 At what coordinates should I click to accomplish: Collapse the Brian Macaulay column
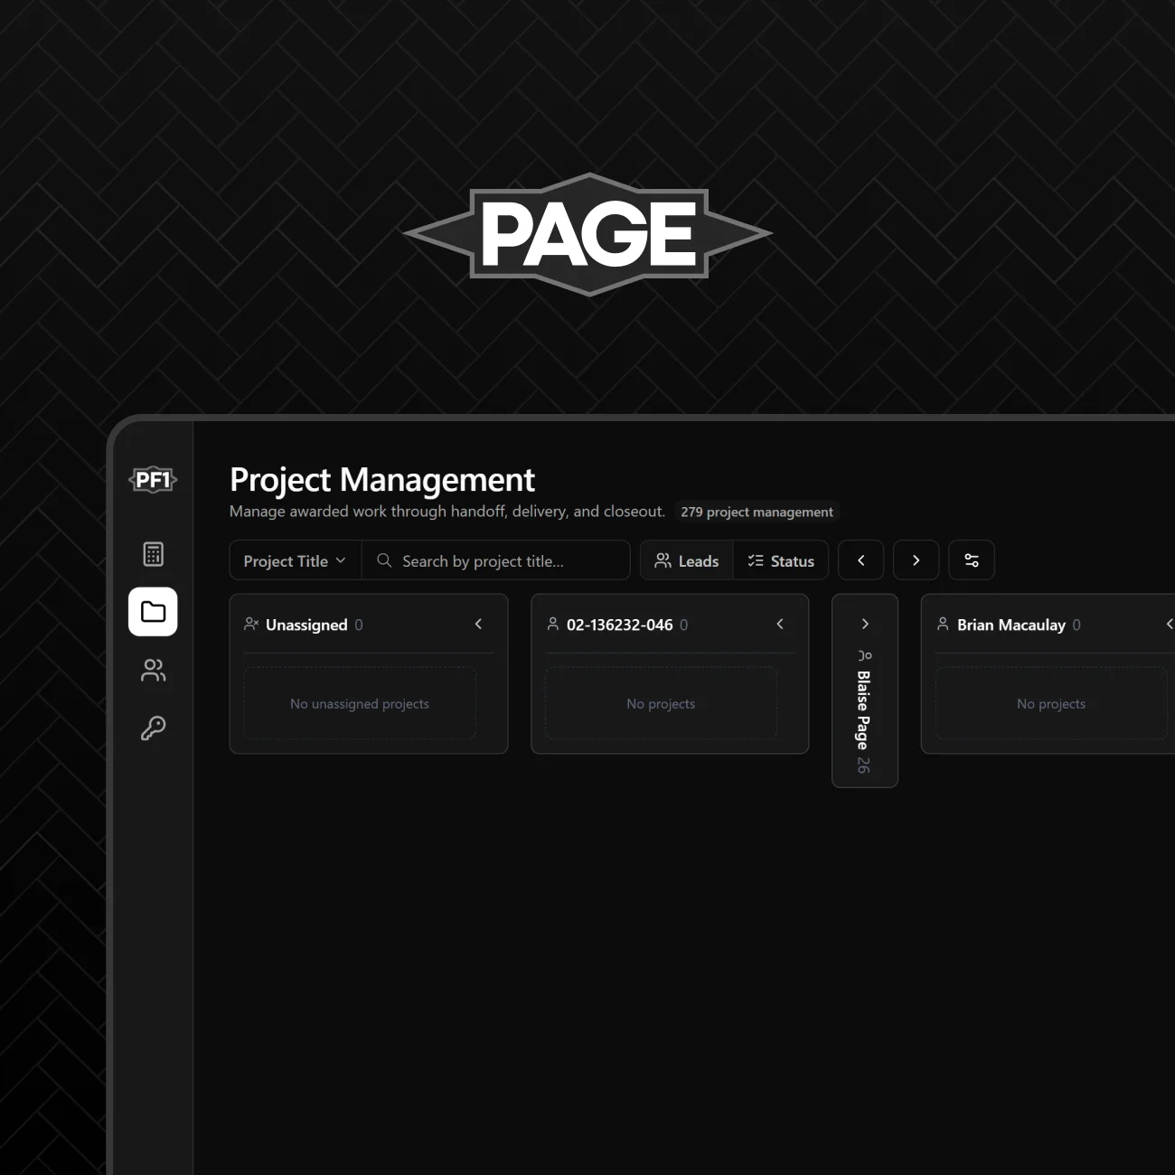coord(1170,624)
